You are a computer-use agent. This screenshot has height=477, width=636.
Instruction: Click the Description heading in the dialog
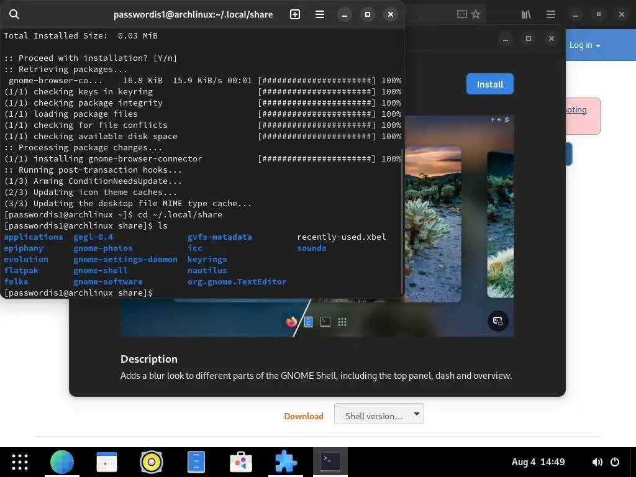(149, 359)
